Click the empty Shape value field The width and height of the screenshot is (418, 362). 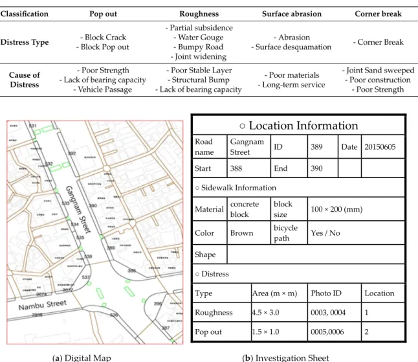tap(316, 255)
